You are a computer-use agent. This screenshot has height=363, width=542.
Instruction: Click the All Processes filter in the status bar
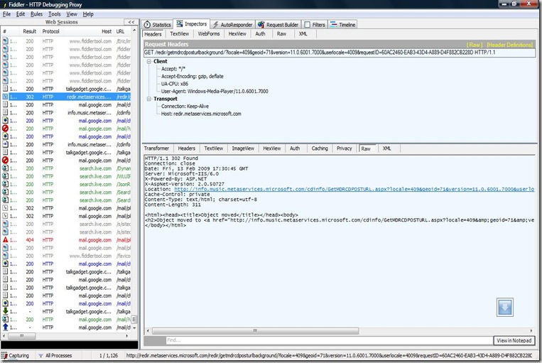coord(55,355)
